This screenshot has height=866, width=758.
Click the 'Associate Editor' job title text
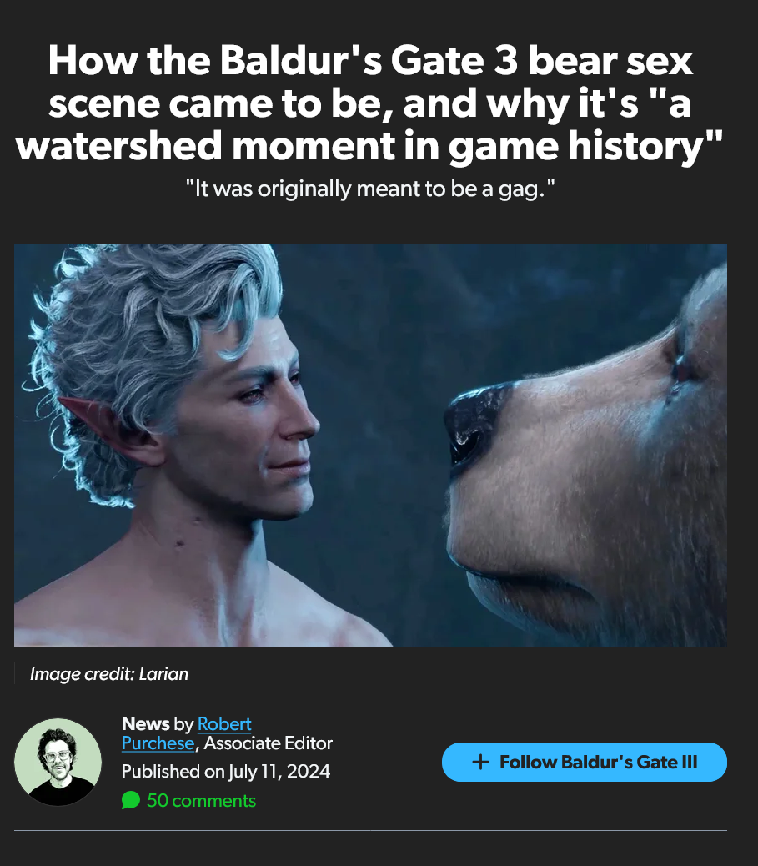tap(269, 743)
